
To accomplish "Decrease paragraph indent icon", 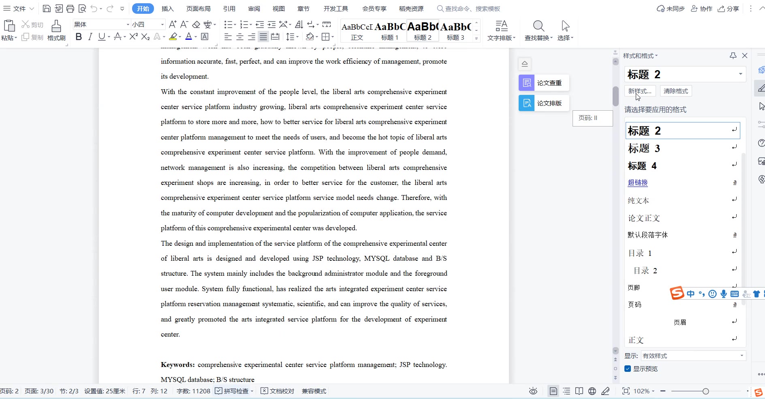I will click(x=260, y=24).
